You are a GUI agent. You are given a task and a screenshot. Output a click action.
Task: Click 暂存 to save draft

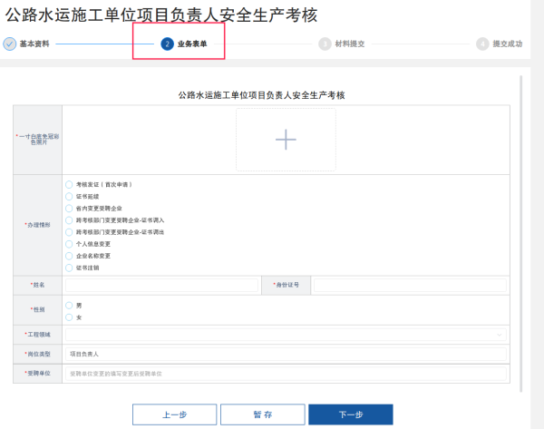pyautogui.click(x=263, y=414)
